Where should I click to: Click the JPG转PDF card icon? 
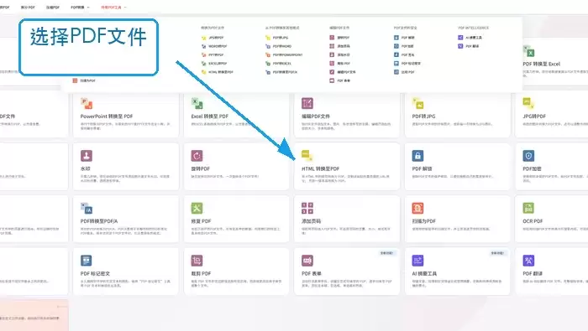coord(528,103)
